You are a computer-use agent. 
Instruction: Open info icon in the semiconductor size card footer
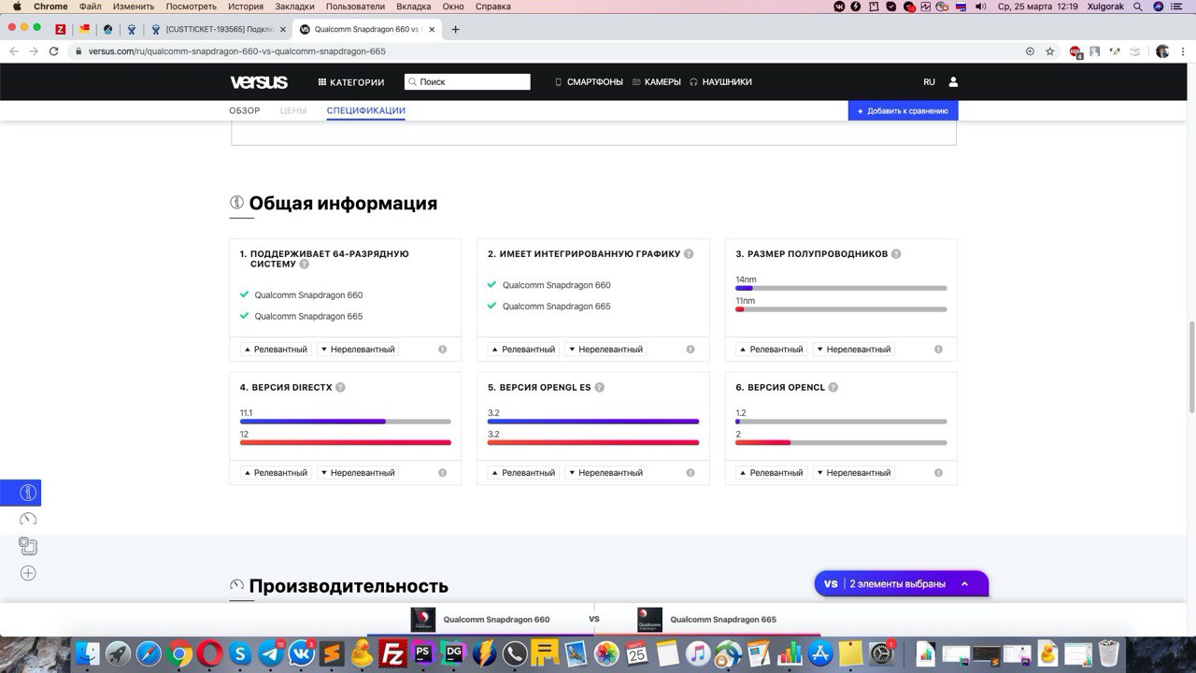(938, 350)
